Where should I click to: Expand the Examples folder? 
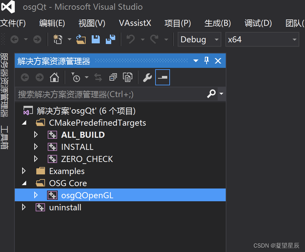24,171
